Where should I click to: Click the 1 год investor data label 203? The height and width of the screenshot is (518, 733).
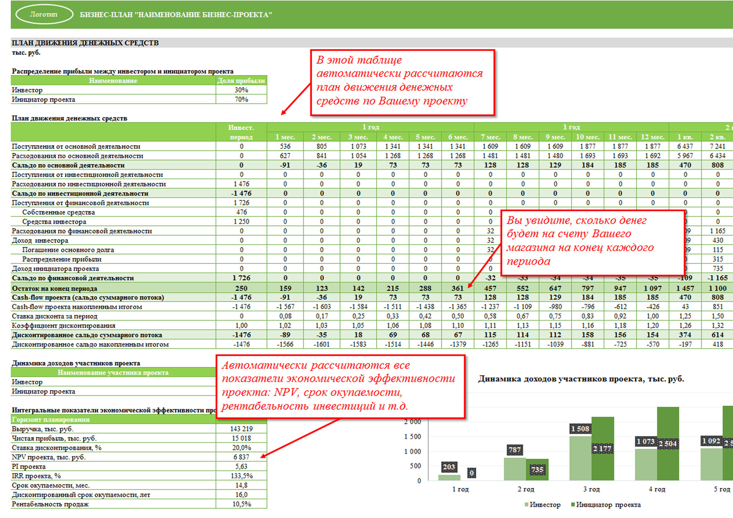pyautogui.click(x=449, y=466)
